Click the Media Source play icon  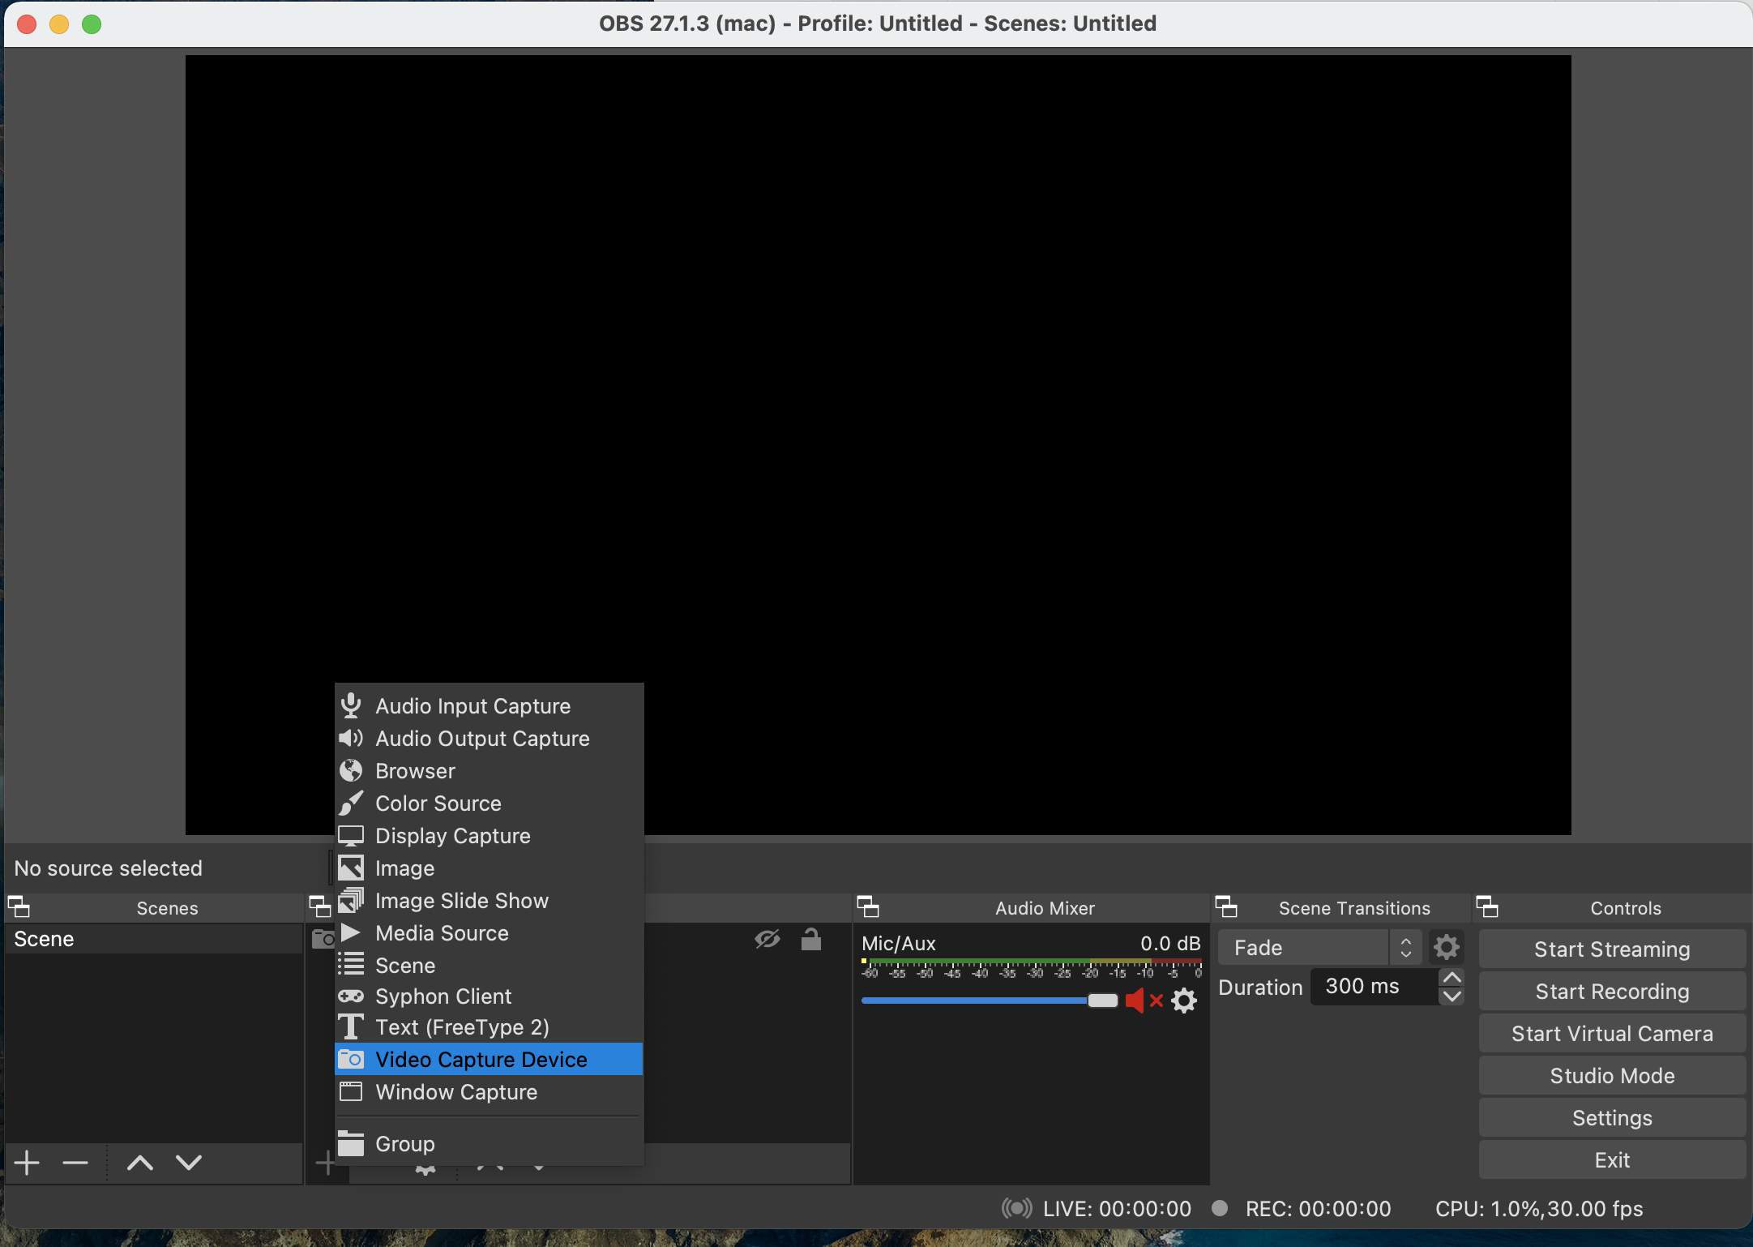351,932
